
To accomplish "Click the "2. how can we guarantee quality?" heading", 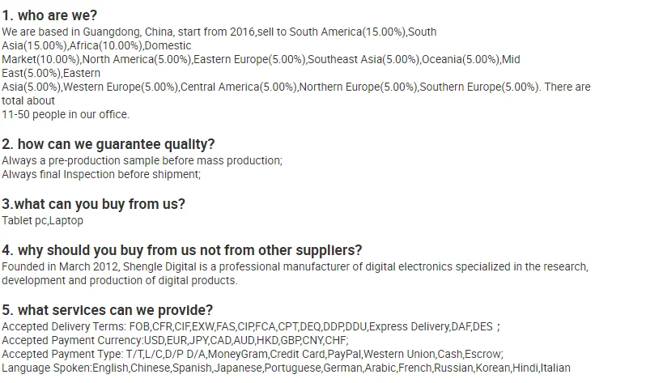I will [108, 144].
